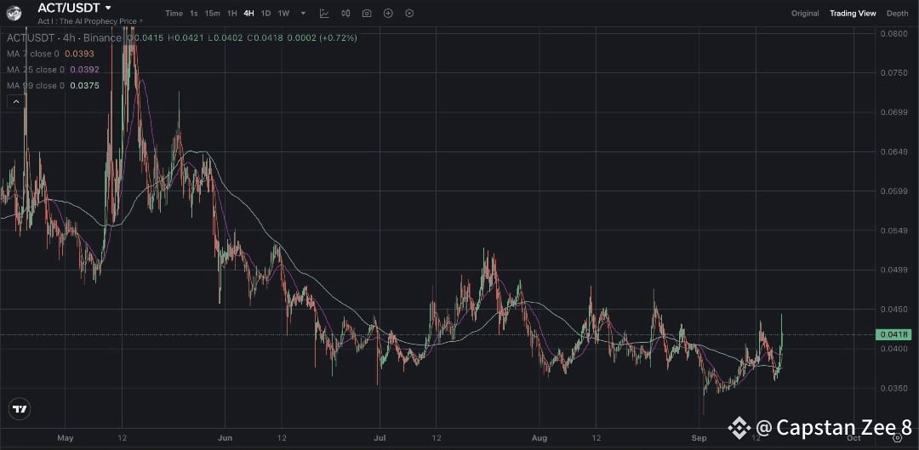Select the MA 99 close indicator legend
The image size is (919, 450).
click(53, 86)
